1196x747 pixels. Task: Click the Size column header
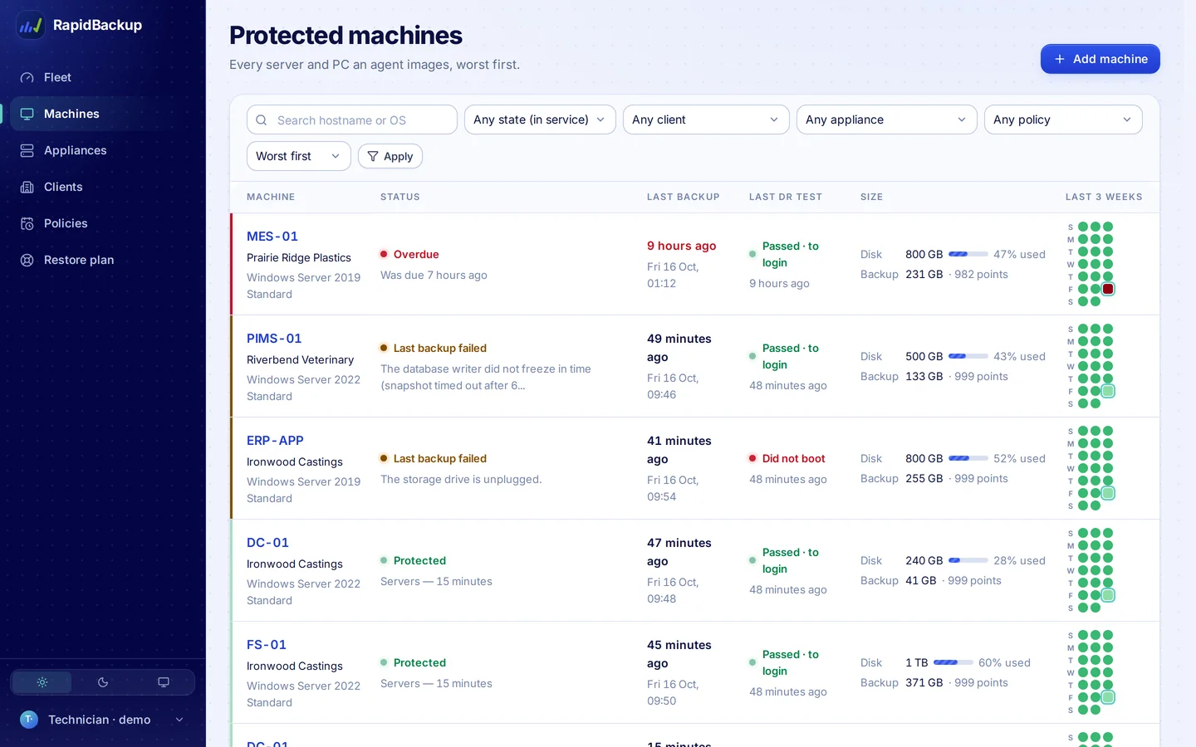(x=872, y=197)
